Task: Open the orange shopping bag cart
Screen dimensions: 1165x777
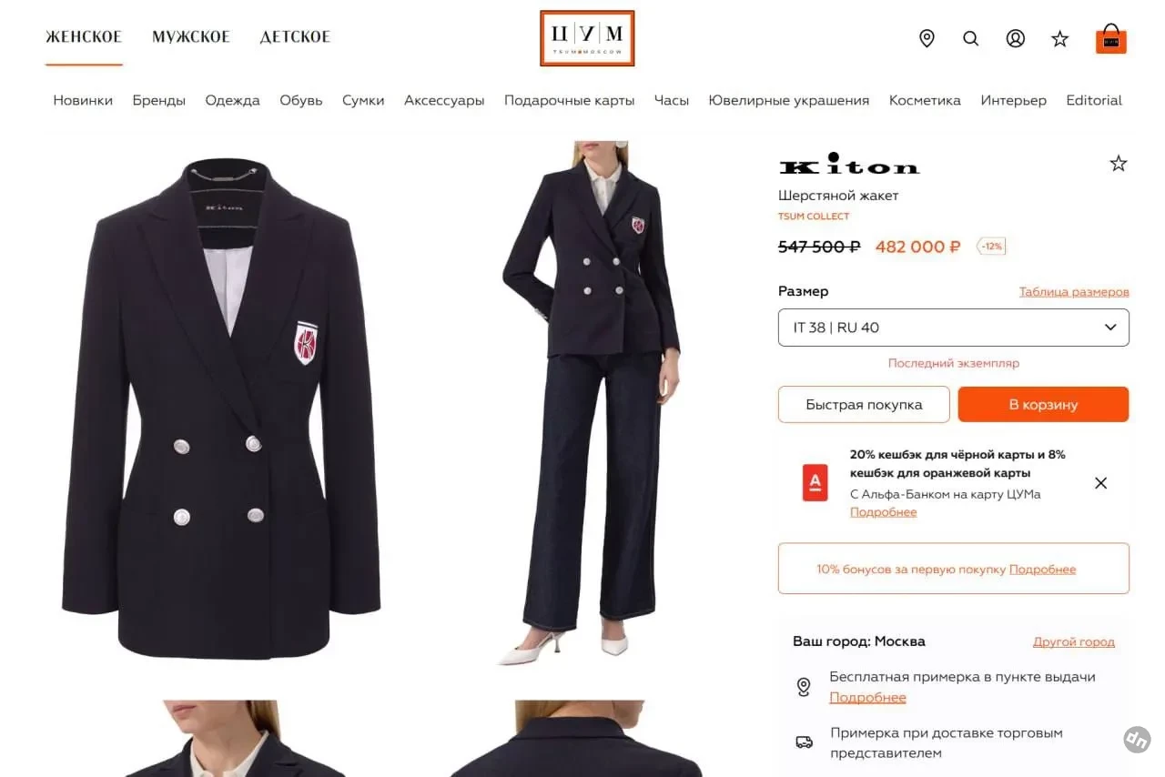Action: tap(1111, 38)
